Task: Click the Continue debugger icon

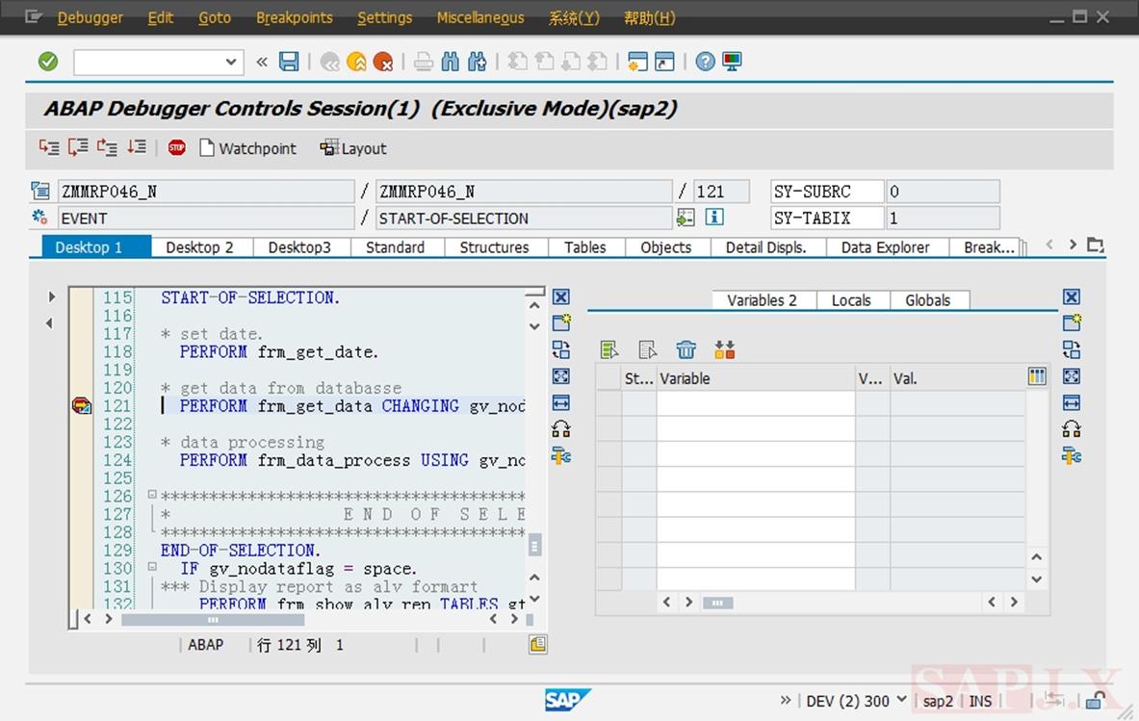Action: click(x=137, y=147)
